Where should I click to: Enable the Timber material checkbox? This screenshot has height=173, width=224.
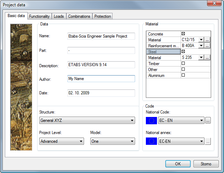tap(183, 63)
